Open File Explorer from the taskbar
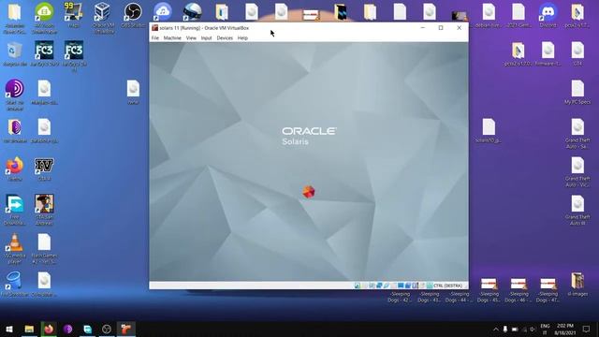Screen dimensions: 599x337 pos(29,329)
